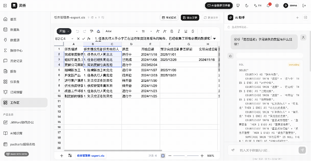Click the spreadsheet horizontal scrollbar
Viewport: 311px width, 161px height.
[113, 150]
